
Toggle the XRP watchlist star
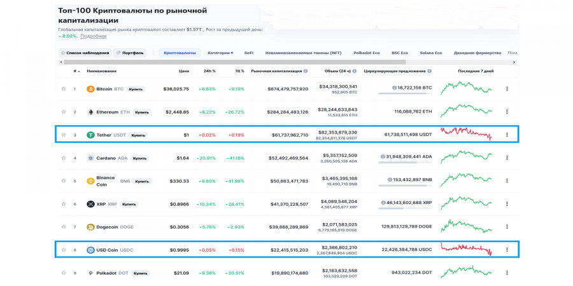coord(64,203)
